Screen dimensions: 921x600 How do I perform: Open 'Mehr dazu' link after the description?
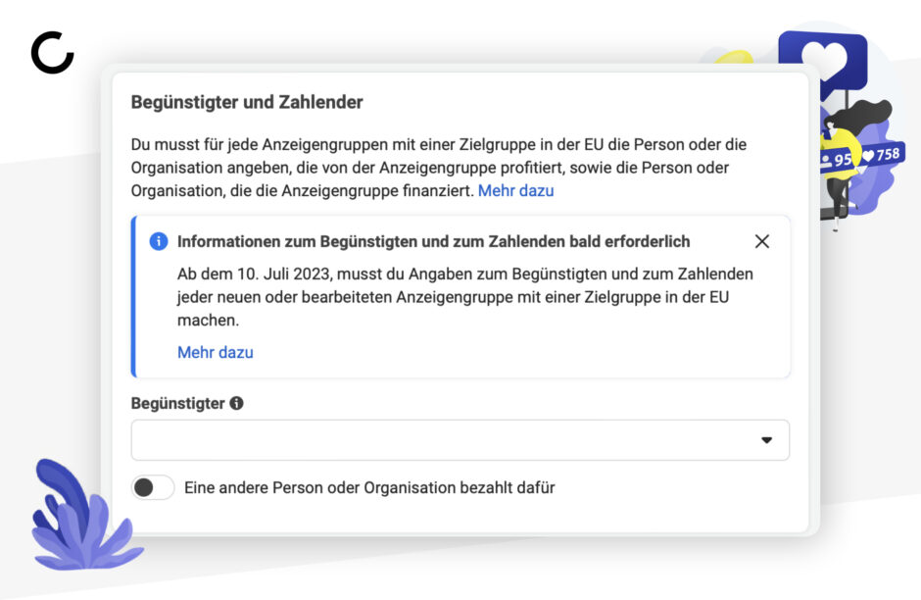pyautogui.click(x=515, y=191)
